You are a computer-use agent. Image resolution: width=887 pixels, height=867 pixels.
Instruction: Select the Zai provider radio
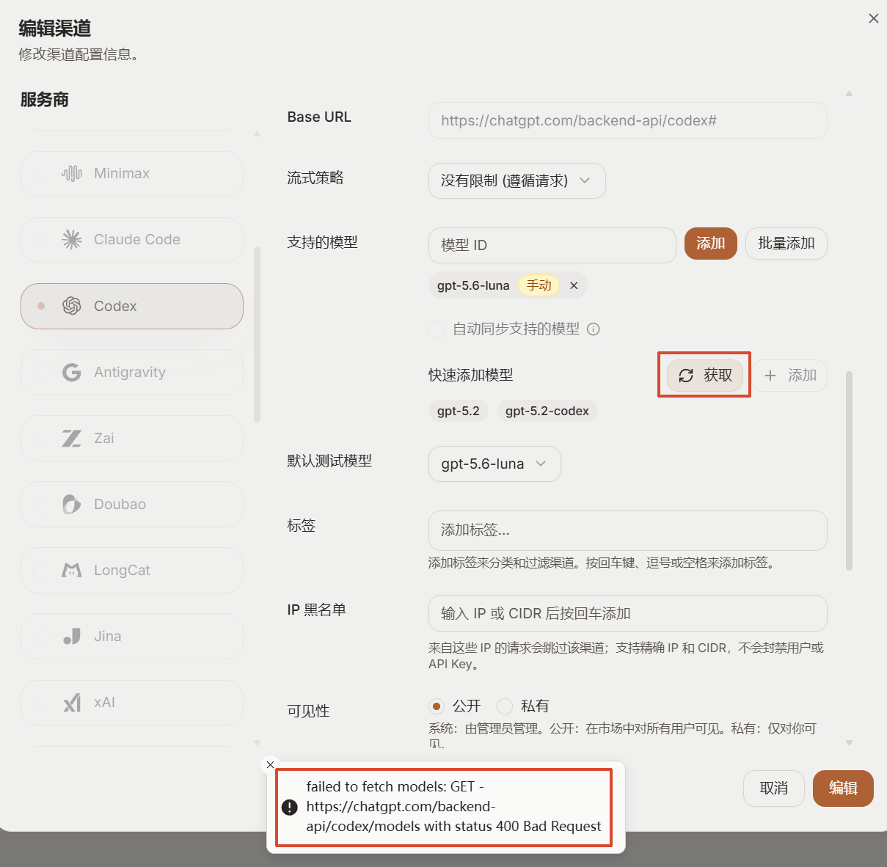(x=41, y=438)
